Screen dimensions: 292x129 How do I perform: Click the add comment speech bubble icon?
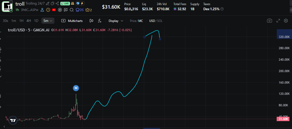66,10
